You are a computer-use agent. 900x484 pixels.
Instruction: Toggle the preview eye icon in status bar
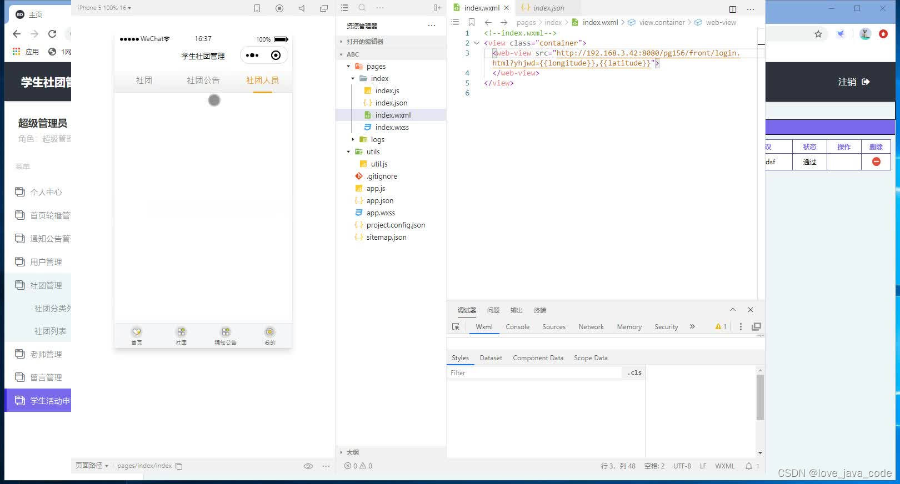[x=308, y=466]
